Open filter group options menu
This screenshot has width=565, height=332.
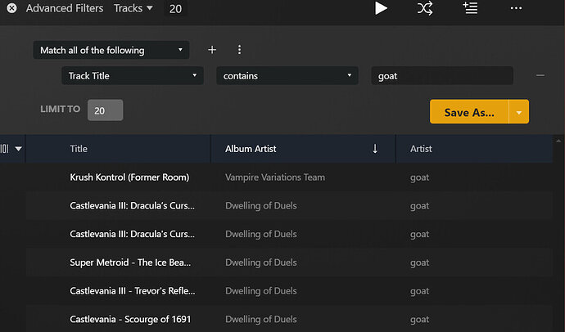click(x=239, y=50)
